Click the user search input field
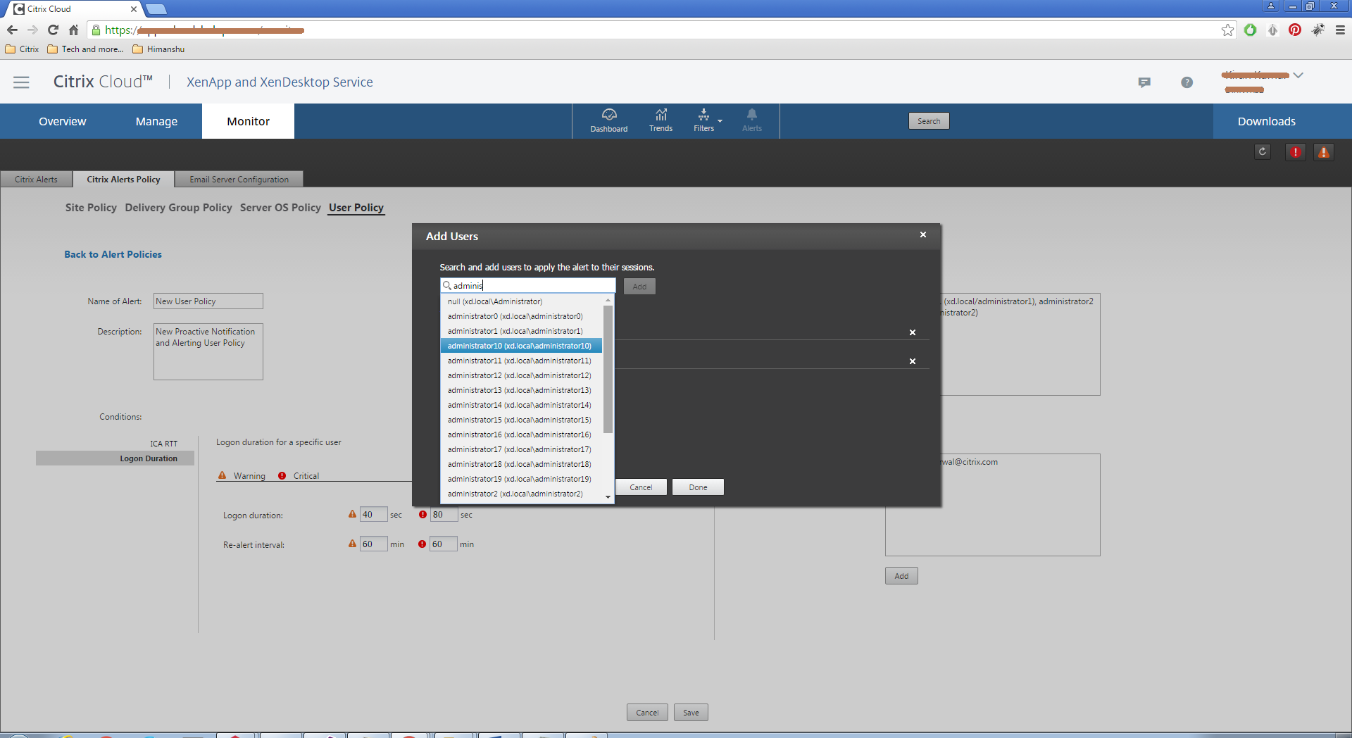 coord(532,286)
